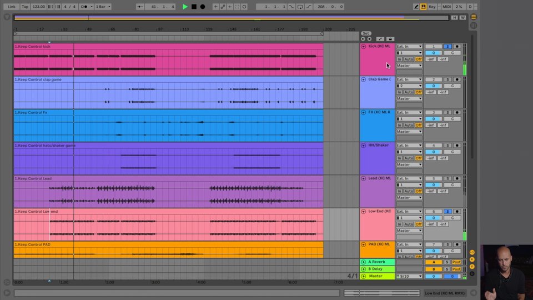The image size is (533, 300).
Task: Open Key Map Mode switch
Action: [432, 7]
